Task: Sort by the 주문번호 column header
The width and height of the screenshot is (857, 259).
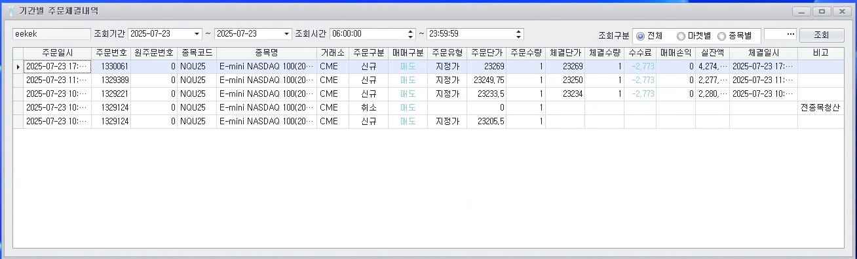Action: point(111,53)
